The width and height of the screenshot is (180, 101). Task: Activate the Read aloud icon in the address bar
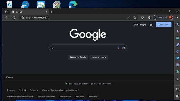click(129, 17)
